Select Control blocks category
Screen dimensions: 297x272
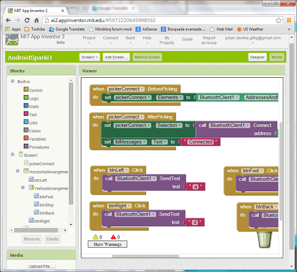pyautogui.click(x=33, y=90)
